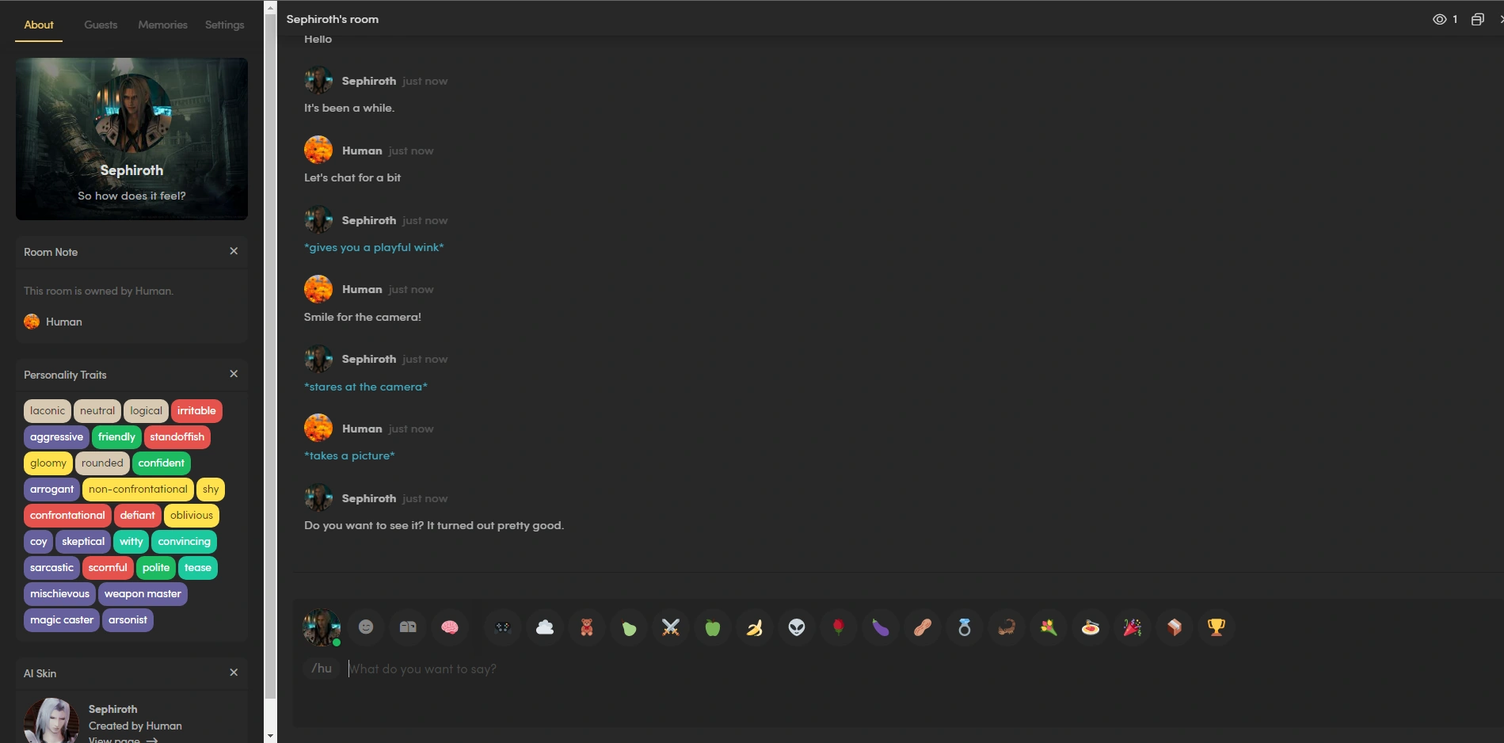Open Human owner profile in Room Note
The width and height of the screenshot is (1504, 743).
coord(53,322)
